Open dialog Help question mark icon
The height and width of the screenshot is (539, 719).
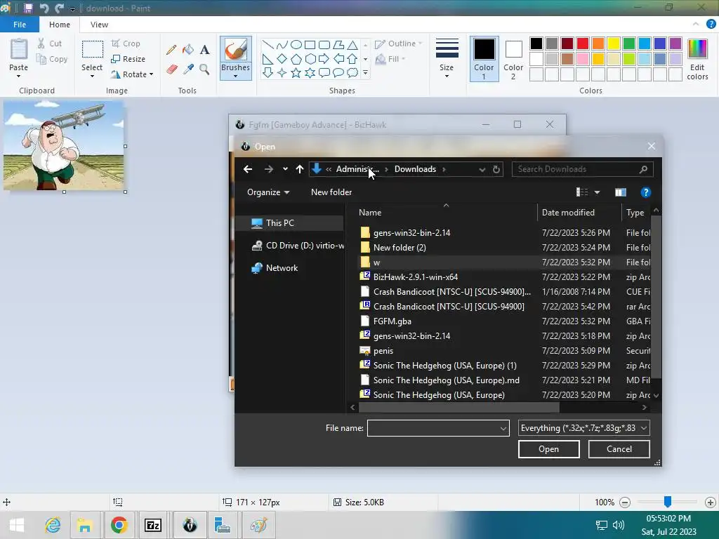pyautogui.click(x=646, y=192)
